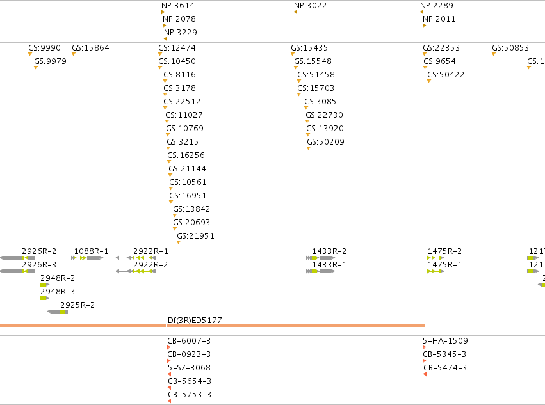
Task: Click the GS:10561 label
Action: [x=188, y=182]
